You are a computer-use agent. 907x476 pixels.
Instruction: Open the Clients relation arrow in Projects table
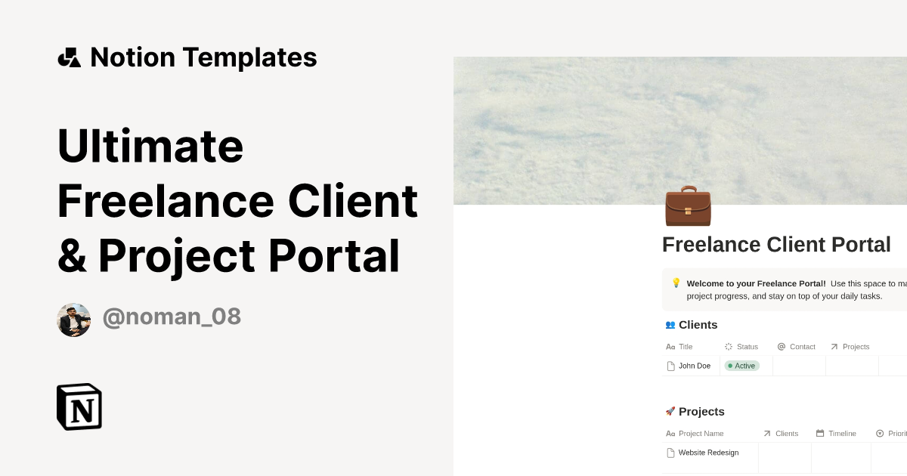766,433
